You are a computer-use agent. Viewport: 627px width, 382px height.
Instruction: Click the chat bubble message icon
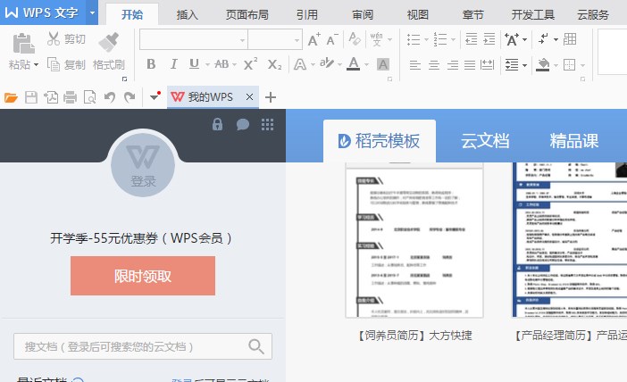tap(243, 124)
